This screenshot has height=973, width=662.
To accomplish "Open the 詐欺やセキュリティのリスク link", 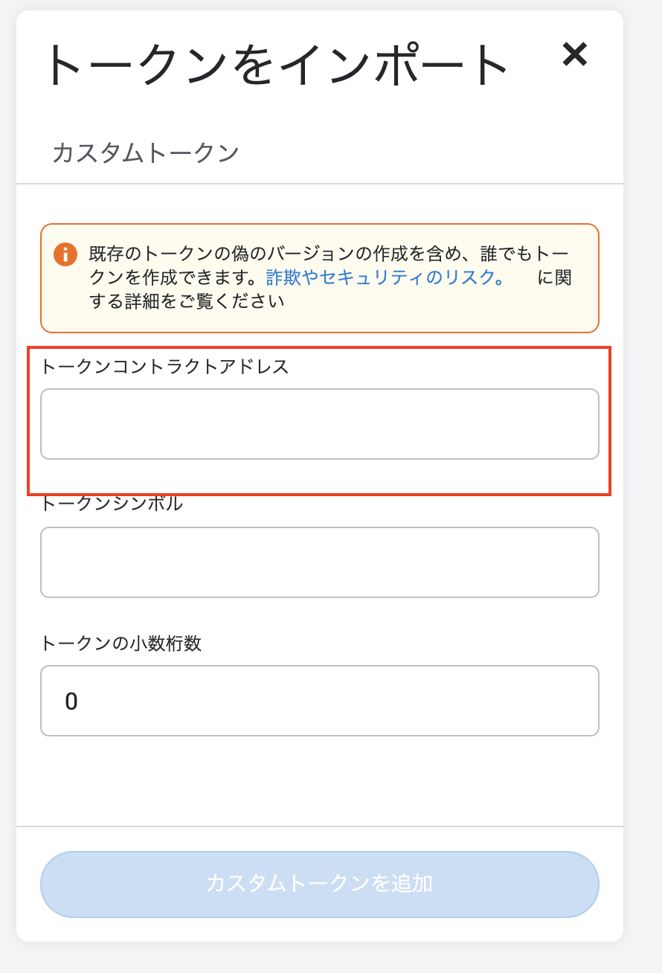I will coord(385,277).
